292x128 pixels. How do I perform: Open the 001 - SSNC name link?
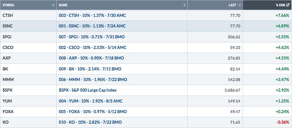[92, 26]
